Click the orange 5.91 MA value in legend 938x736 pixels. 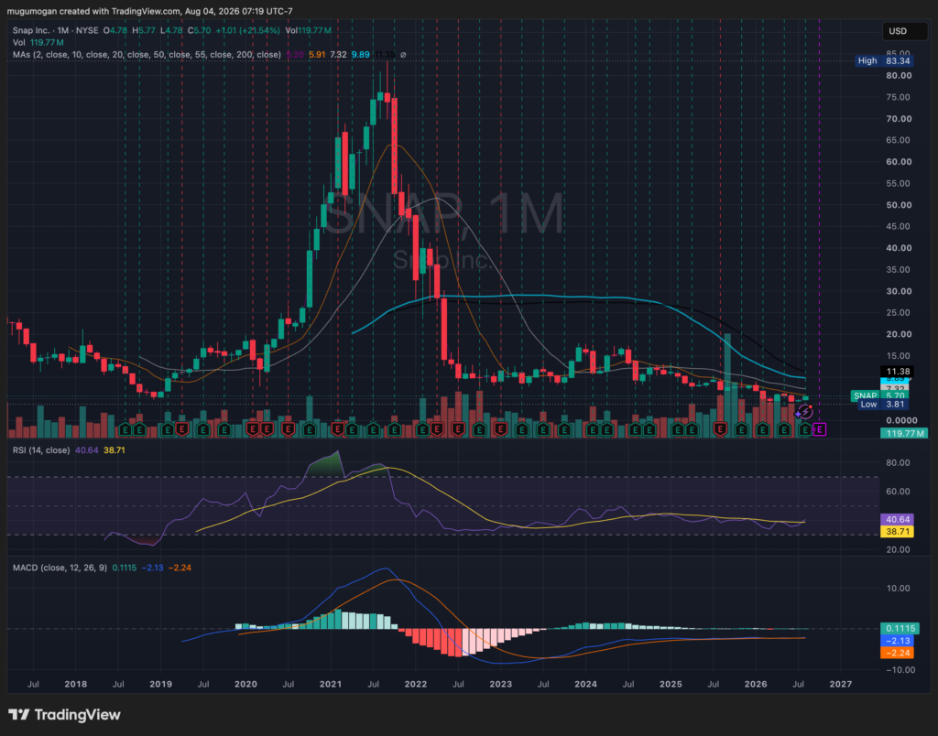[x=317, y=54]
